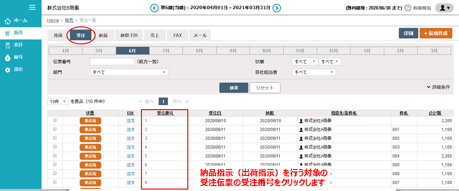Viewport: 459px width, 191px height.
Task: Click the 販売 breadcrumb link
Action: point(69,20)
